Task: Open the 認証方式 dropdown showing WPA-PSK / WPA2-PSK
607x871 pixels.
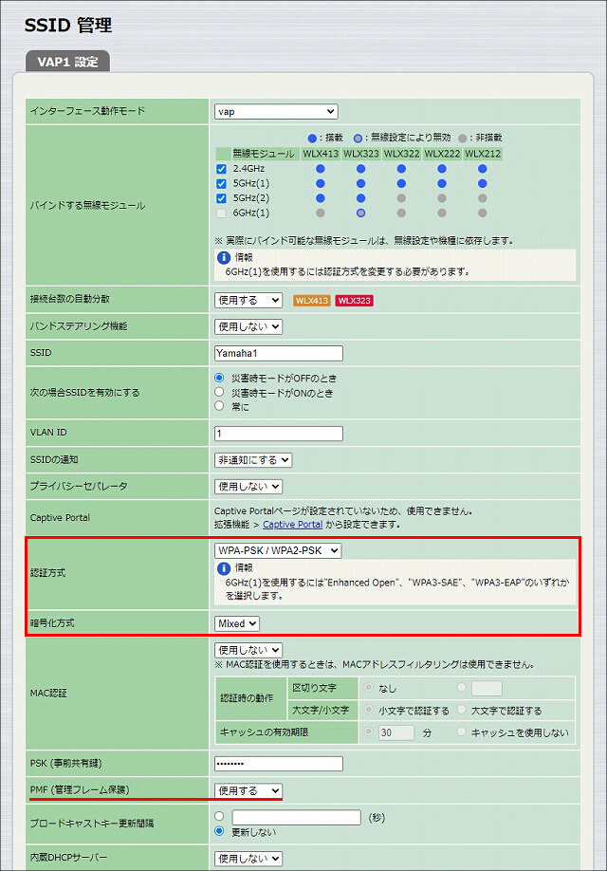Action: point(278,550)
